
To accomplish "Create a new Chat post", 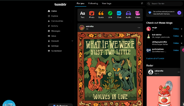I will [119, 15].
